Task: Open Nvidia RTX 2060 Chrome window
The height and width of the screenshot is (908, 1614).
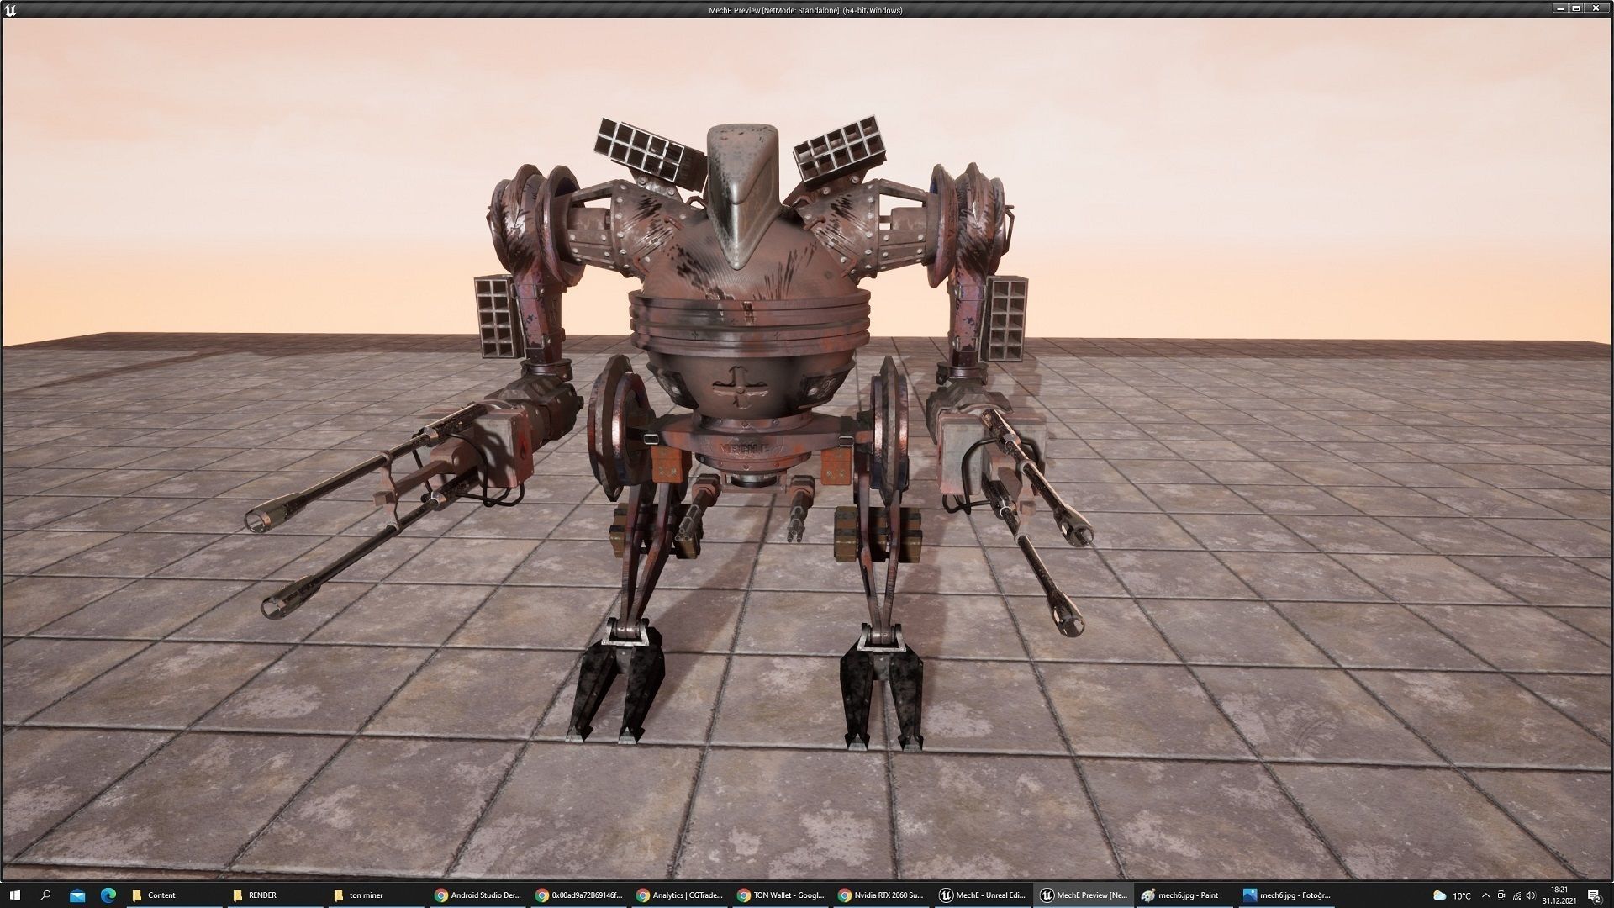Action: [881, 895]
